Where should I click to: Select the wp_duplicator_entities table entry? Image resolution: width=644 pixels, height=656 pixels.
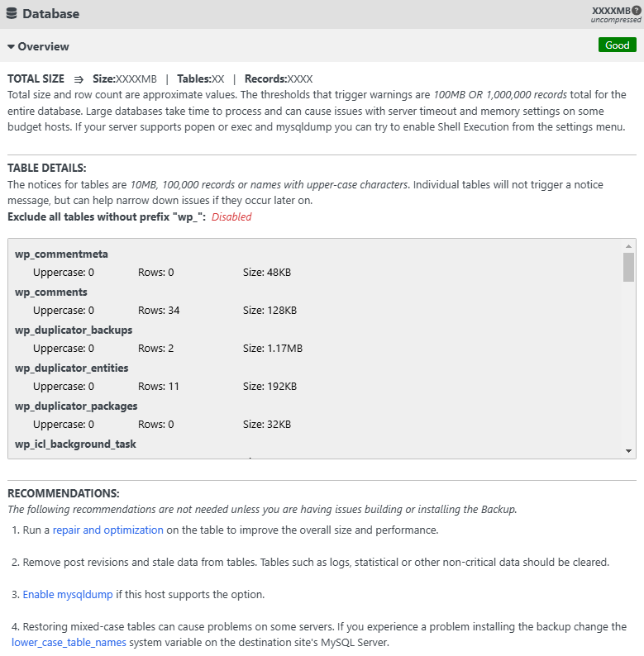[72, 368]
